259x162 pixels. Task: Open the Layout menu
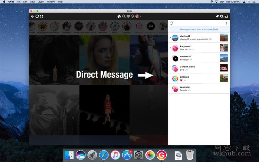click(41, 2)
